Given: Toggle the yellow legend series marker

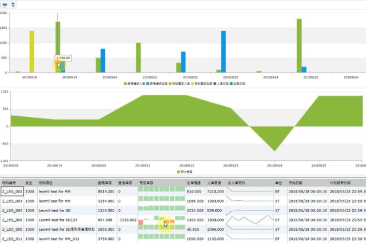Looking at the screenshot, I should [192, 84].
